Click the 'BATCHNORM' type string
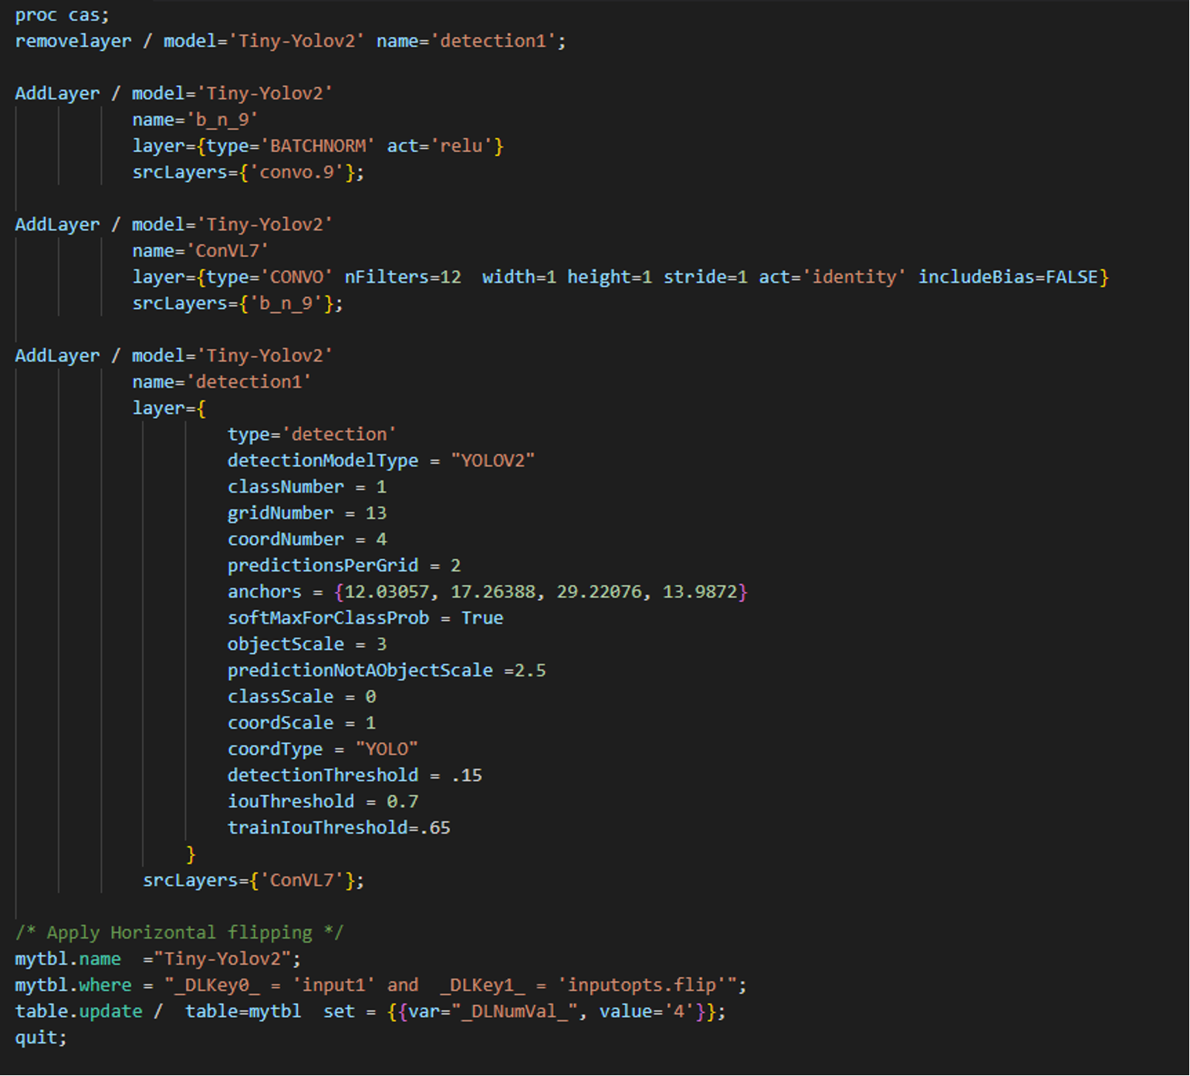The image size is (1190, 1076). 317,147
